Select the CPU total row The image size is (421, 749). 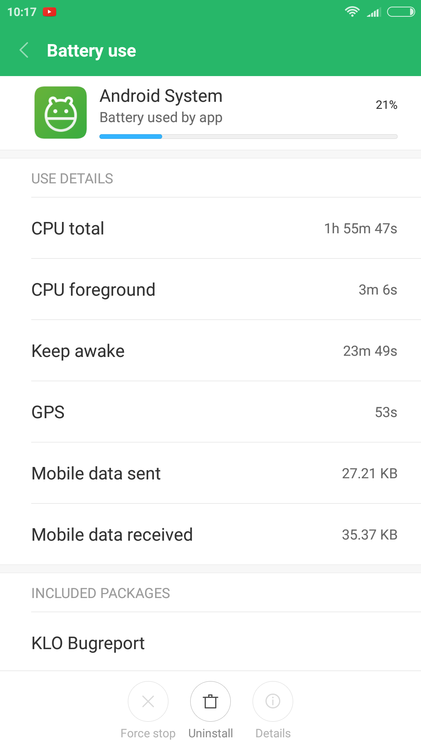click(214, 228)
